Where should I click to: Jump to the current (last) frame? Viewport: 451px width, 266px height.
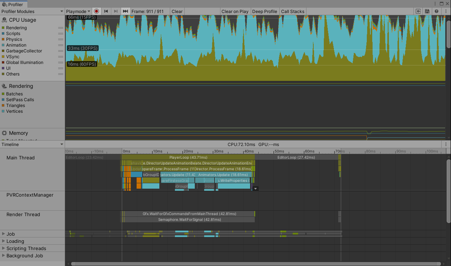[125, 11]
